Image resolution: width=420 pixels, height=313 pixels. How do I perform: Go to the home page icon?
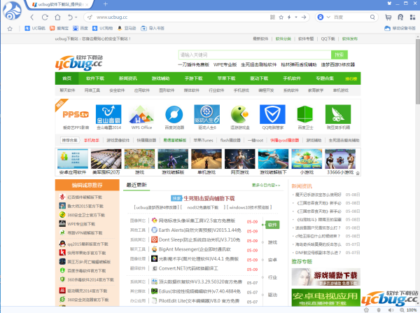click(x=57, y=18)
